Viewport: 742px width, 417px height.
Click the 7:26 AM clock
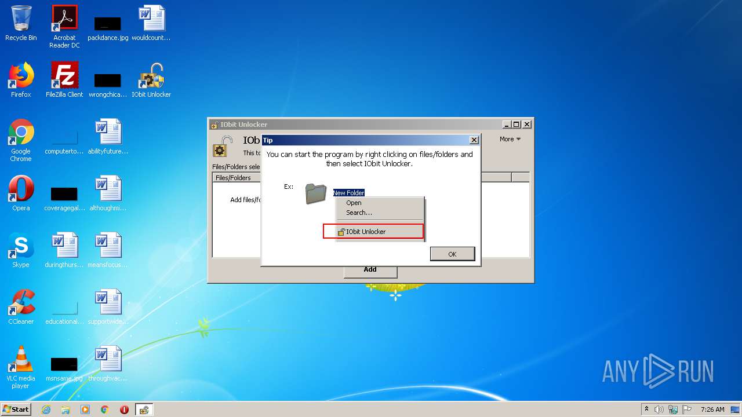click(x=712, y=409)
